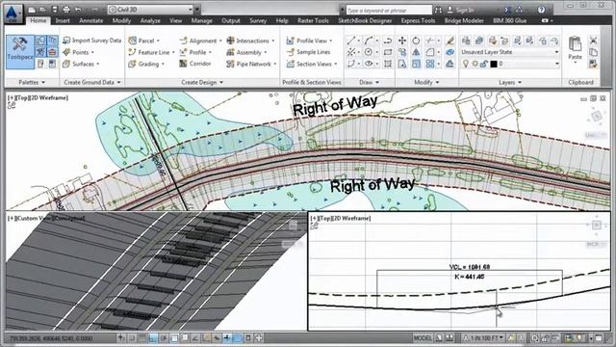The image size is (616, 347).
Task: Select the Copy tool in Modify panel
Action: point(402,52)
